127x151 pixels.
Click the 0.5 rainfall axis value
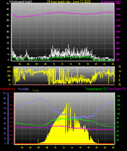click(x=11, y=122)
